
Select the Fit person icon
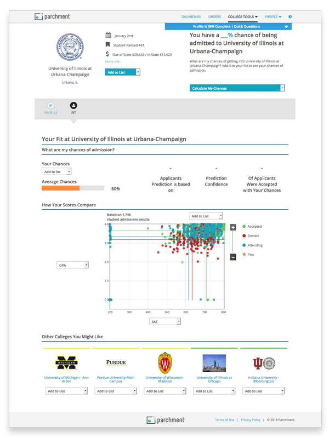tap(73, 105)
